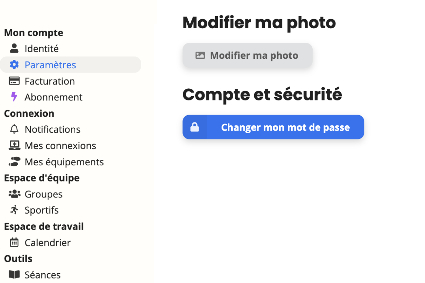Screen dimensions: 425x283
Task: Click the Mes équipements shoe icon
Action: coord(14,162)
